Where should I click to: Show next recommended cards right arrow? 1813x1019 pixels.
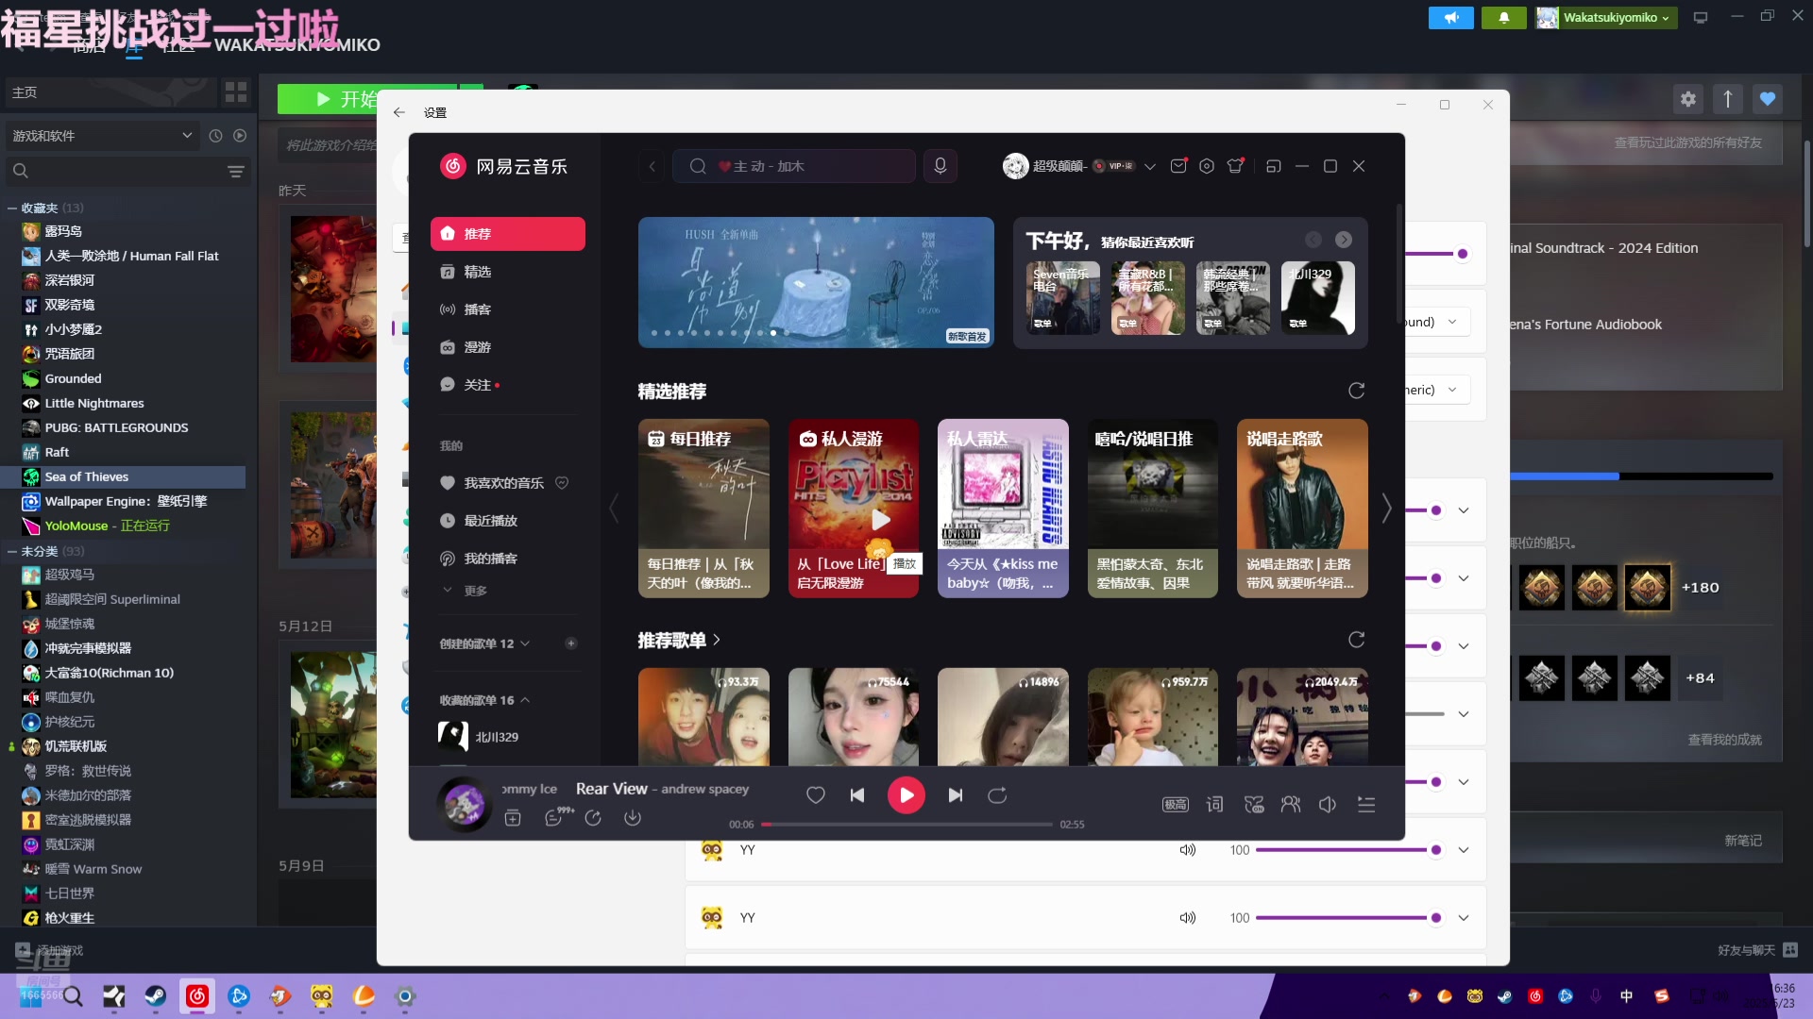point(1386,509)
